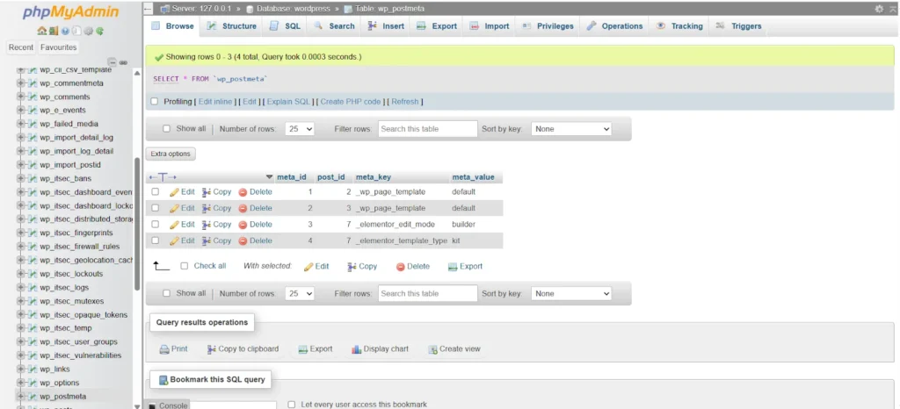The width and height of the screenshot is (900, 409).
Task: Click the pencil Edit icon for meta_id 1
Action: pos(175,192)
